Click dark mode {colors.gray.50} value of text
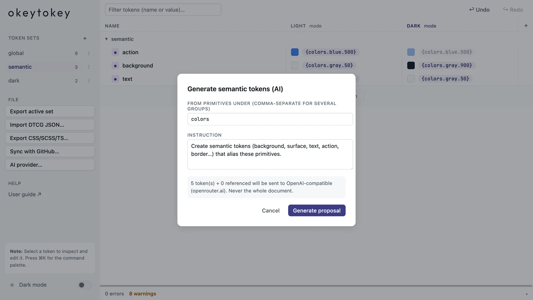Viewport: 533px width, 300px height. [x=446, y=79]
